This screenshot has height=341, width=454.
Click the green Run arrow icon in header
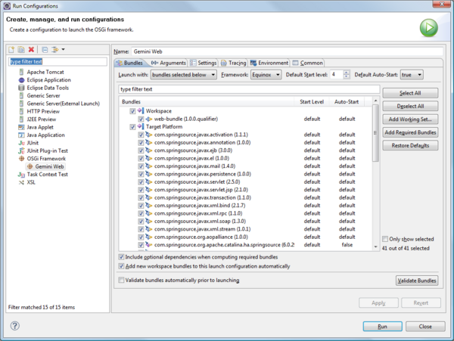point(428,28)
